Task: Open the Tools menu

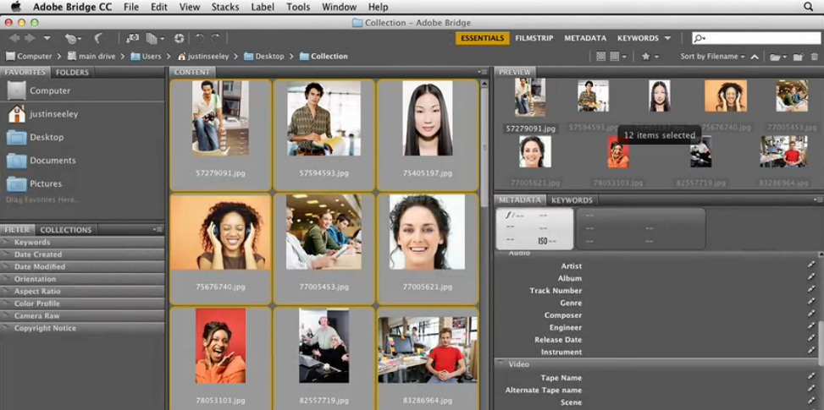Action: coord(298,7)
